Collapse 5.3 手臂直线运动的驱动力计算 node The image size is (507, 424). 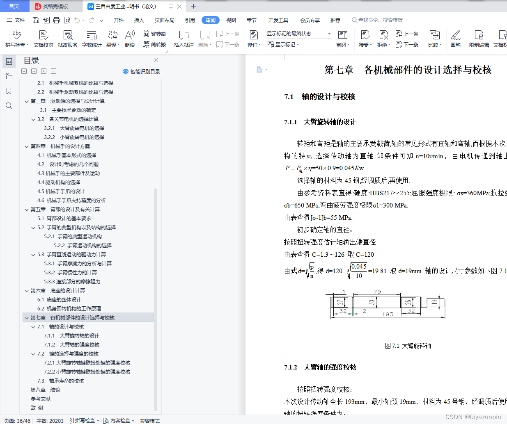point(33,255)
